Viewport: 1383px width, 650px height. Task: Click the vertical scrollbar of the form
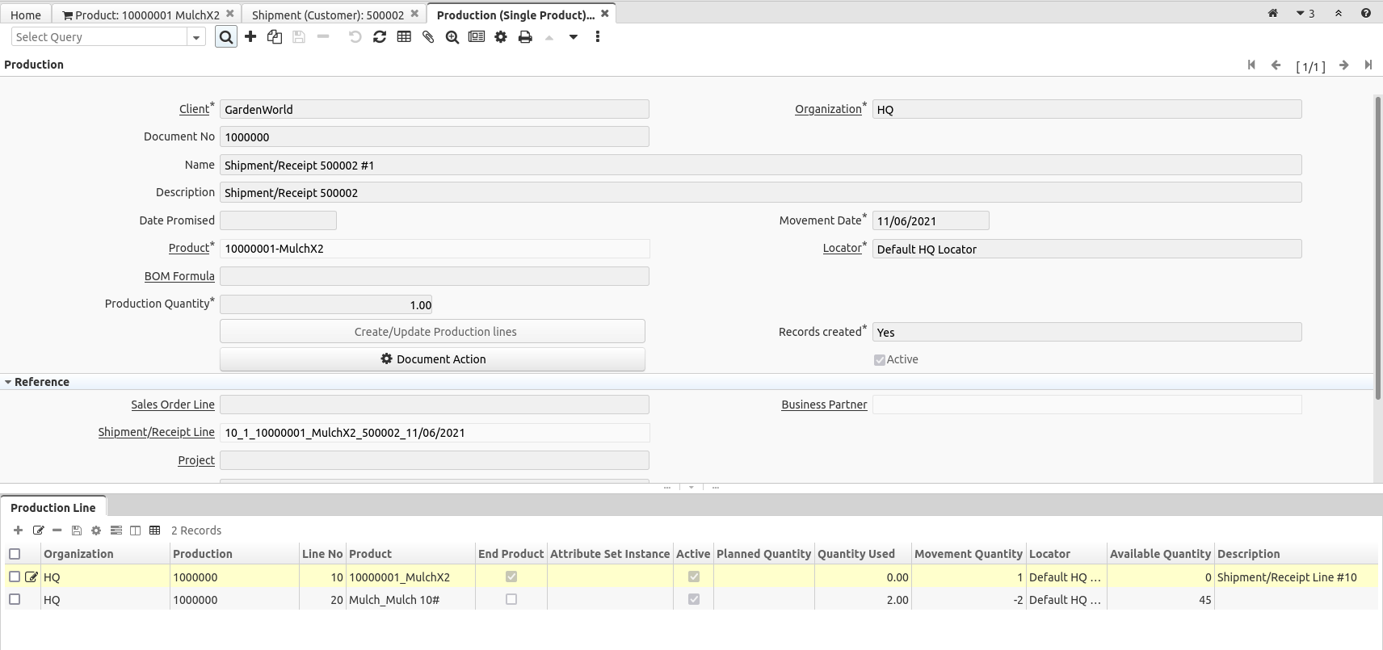click(1377, 242)
